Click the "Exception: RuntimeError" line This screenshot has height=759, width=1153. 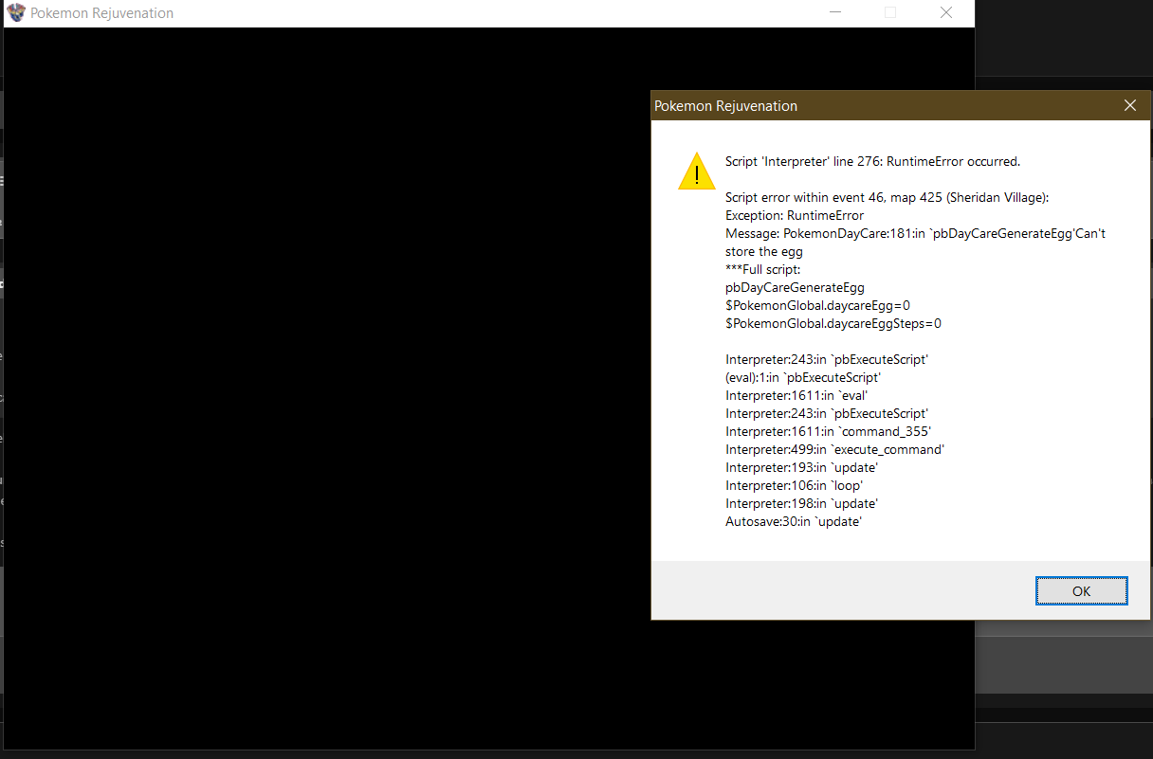[795, 215]
